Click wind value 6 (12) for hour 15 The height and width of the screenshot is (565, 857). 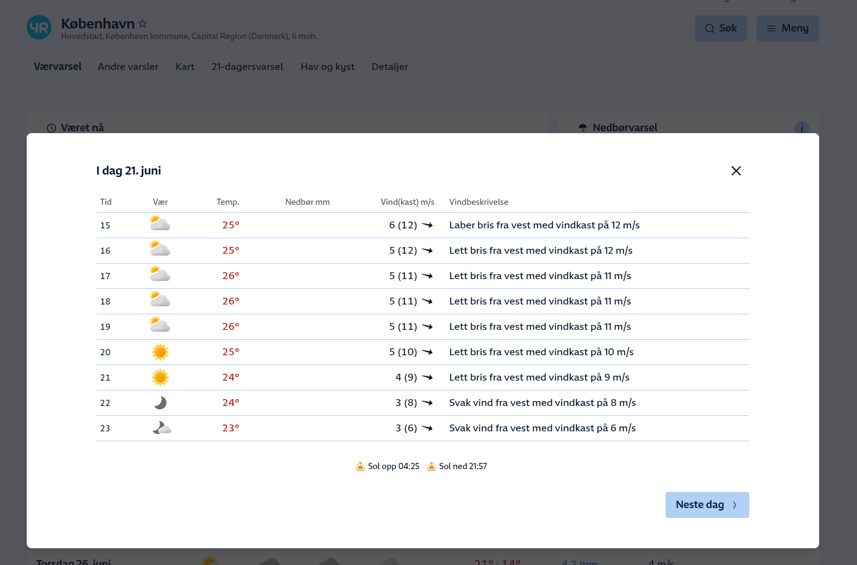pyautogui.click(x=403, y=225)
